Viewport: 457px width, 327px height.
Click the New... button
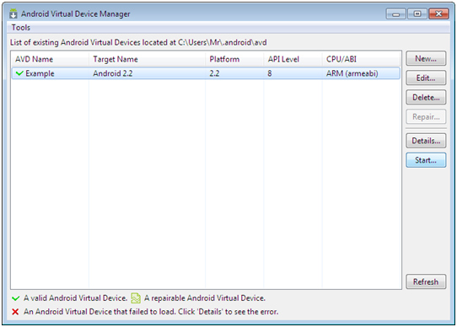(426, 59)
